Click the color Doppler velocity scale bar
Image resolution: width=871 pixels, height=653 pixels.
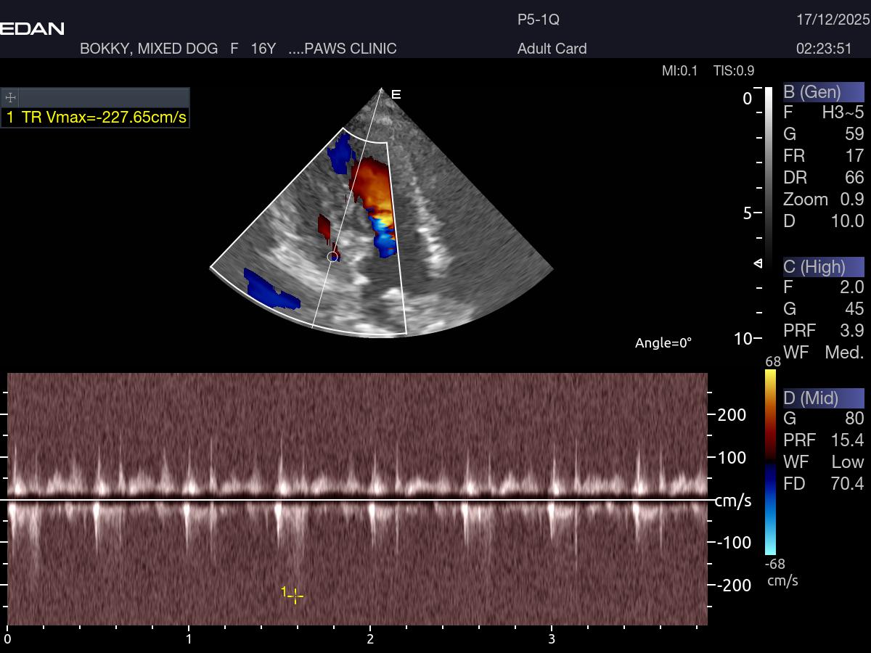click(x=770, y=461)
